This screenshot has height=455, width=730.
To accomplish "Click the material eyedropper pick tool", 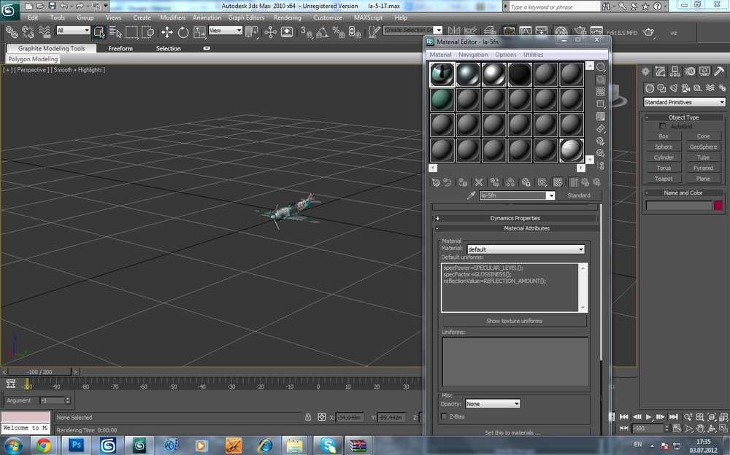I will [471, 195].
